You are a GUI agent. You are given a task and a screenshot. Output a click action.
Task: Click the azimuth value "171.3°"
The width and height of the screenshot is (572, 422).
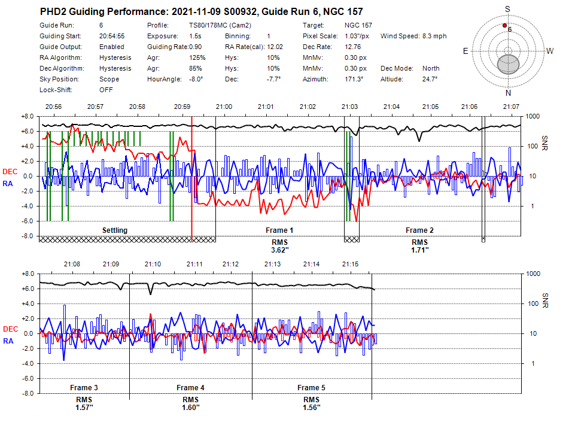click(x=354, y=79)
